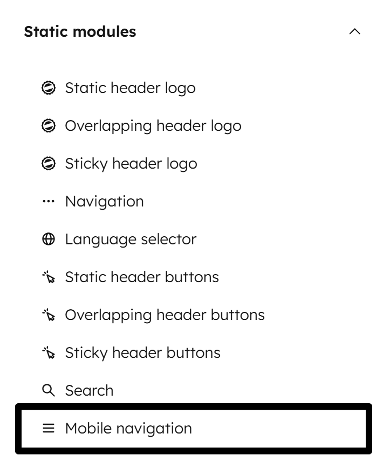
Task: Select the Navigation module
Action: (104, 201)
